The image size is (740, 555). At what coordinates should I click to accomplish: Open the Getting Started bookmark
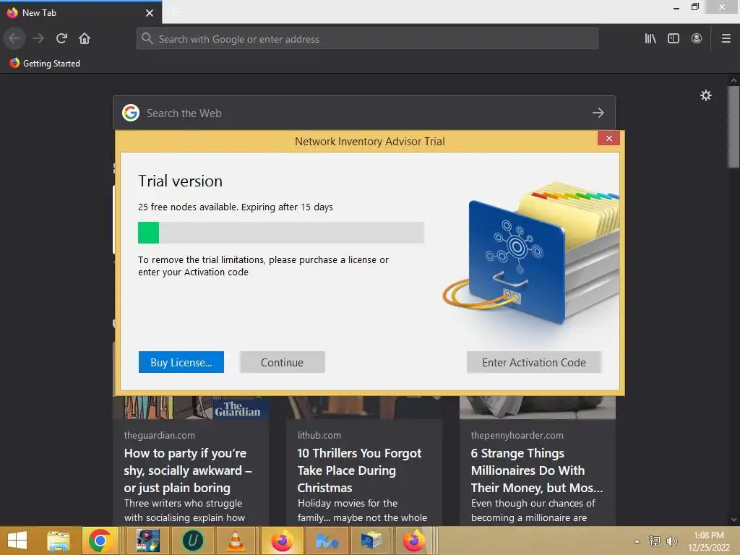coord(45,64)
